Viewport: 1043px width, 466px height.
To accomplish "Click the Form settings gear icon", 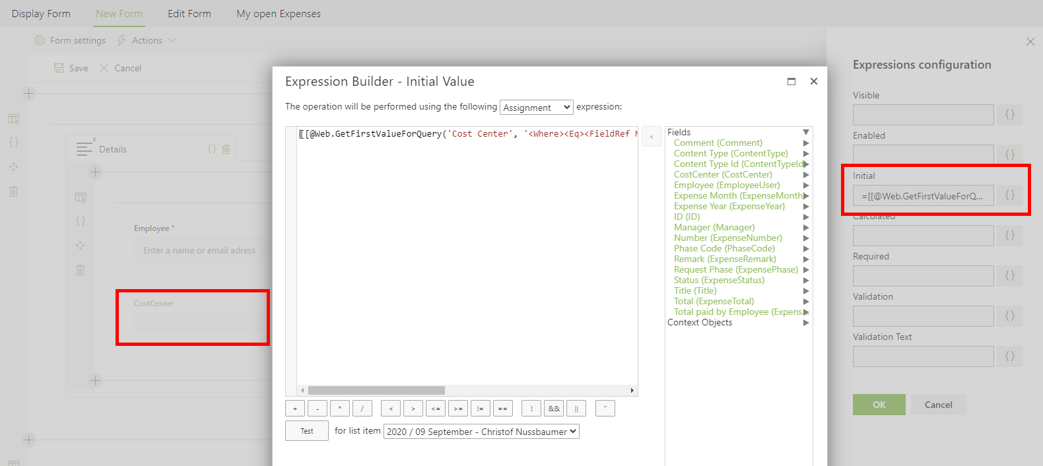I will 40,40.
